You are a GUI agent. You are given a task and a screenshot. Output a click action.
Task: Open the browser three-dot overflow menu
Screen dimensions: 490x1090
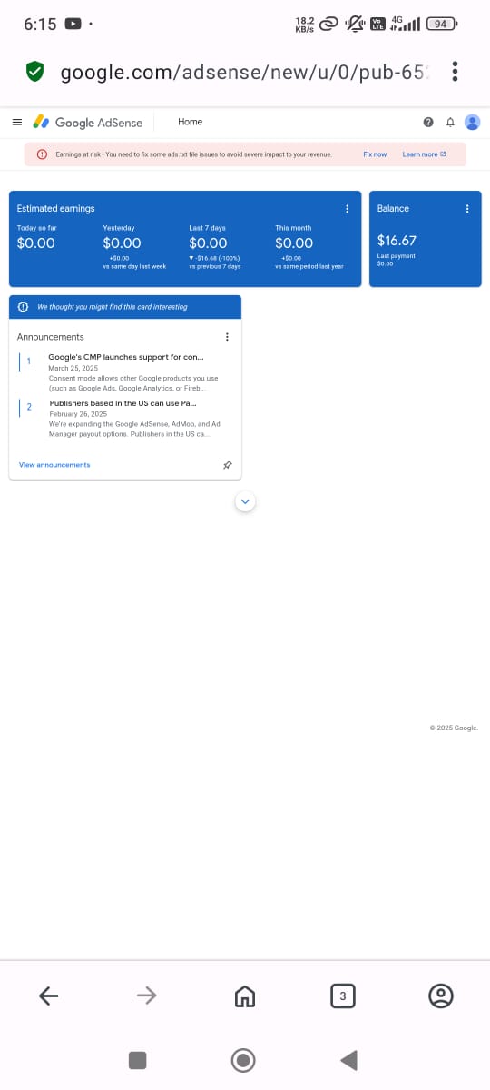coord(455,72)
